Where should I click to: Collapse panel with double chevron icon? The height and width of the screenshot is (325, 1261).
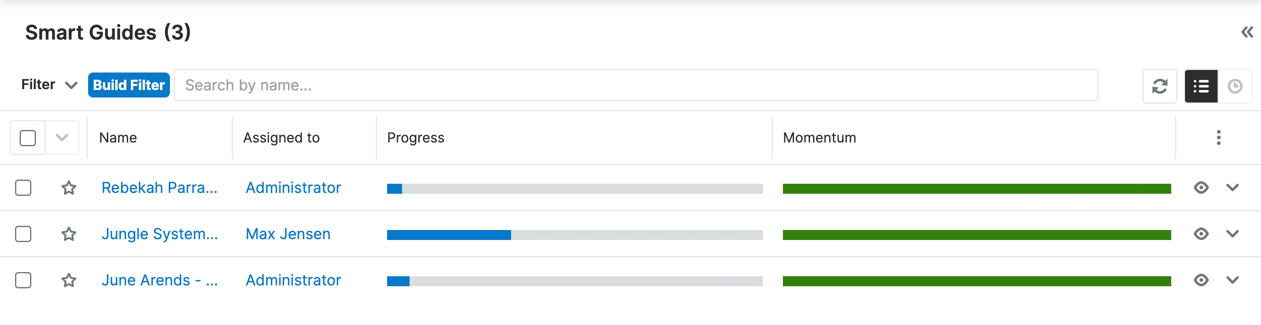click(1246, 32)
